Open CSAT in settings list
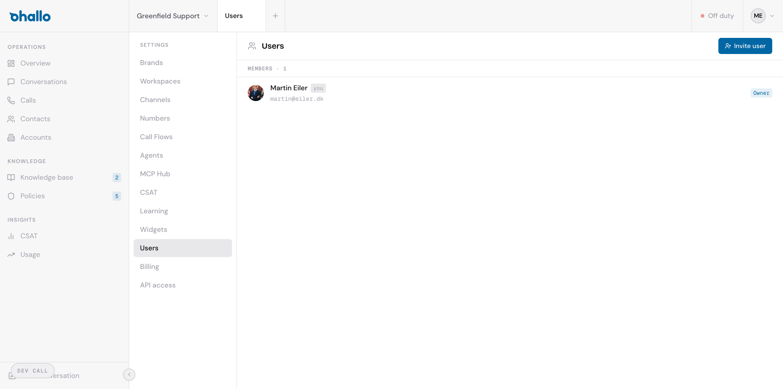This screenshot has height=389, width=783. [x=182, y=192]
